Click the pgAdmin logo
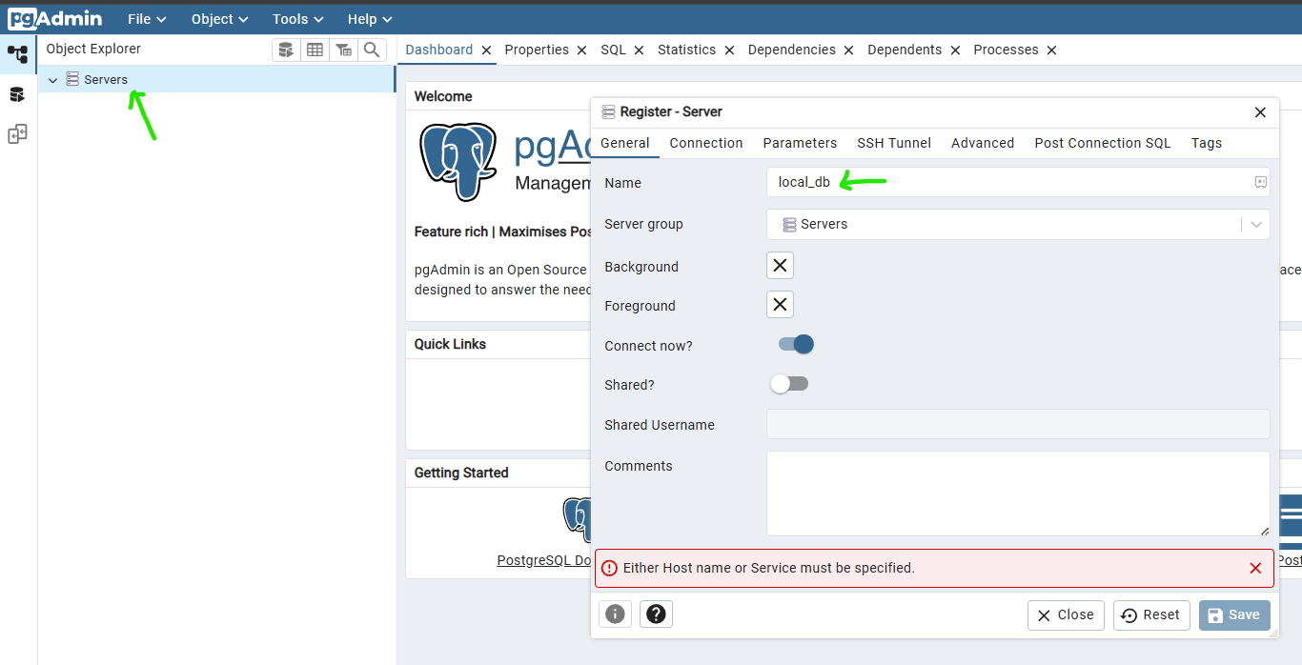1302x665 pixels. point(55,18)
